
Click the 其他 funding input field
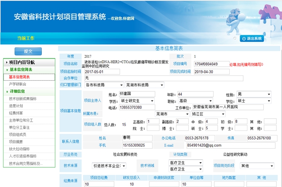point(262,184)
